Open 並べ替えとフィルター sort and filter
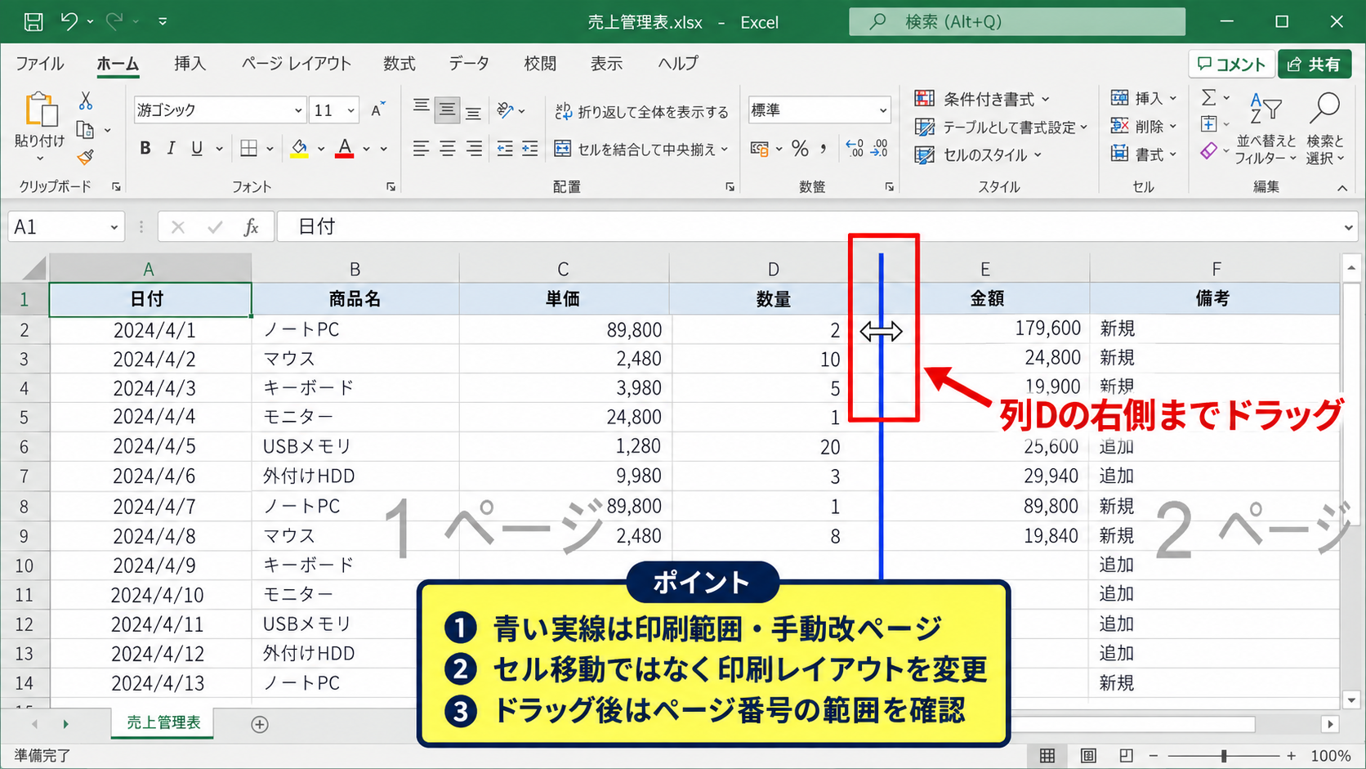This screenshot has height=769, width=1366. [x=1266, y=127]
